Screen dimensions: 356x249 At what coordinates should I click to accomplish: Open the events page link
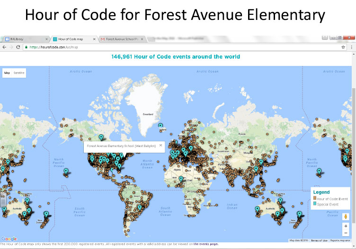click(206, 244)
